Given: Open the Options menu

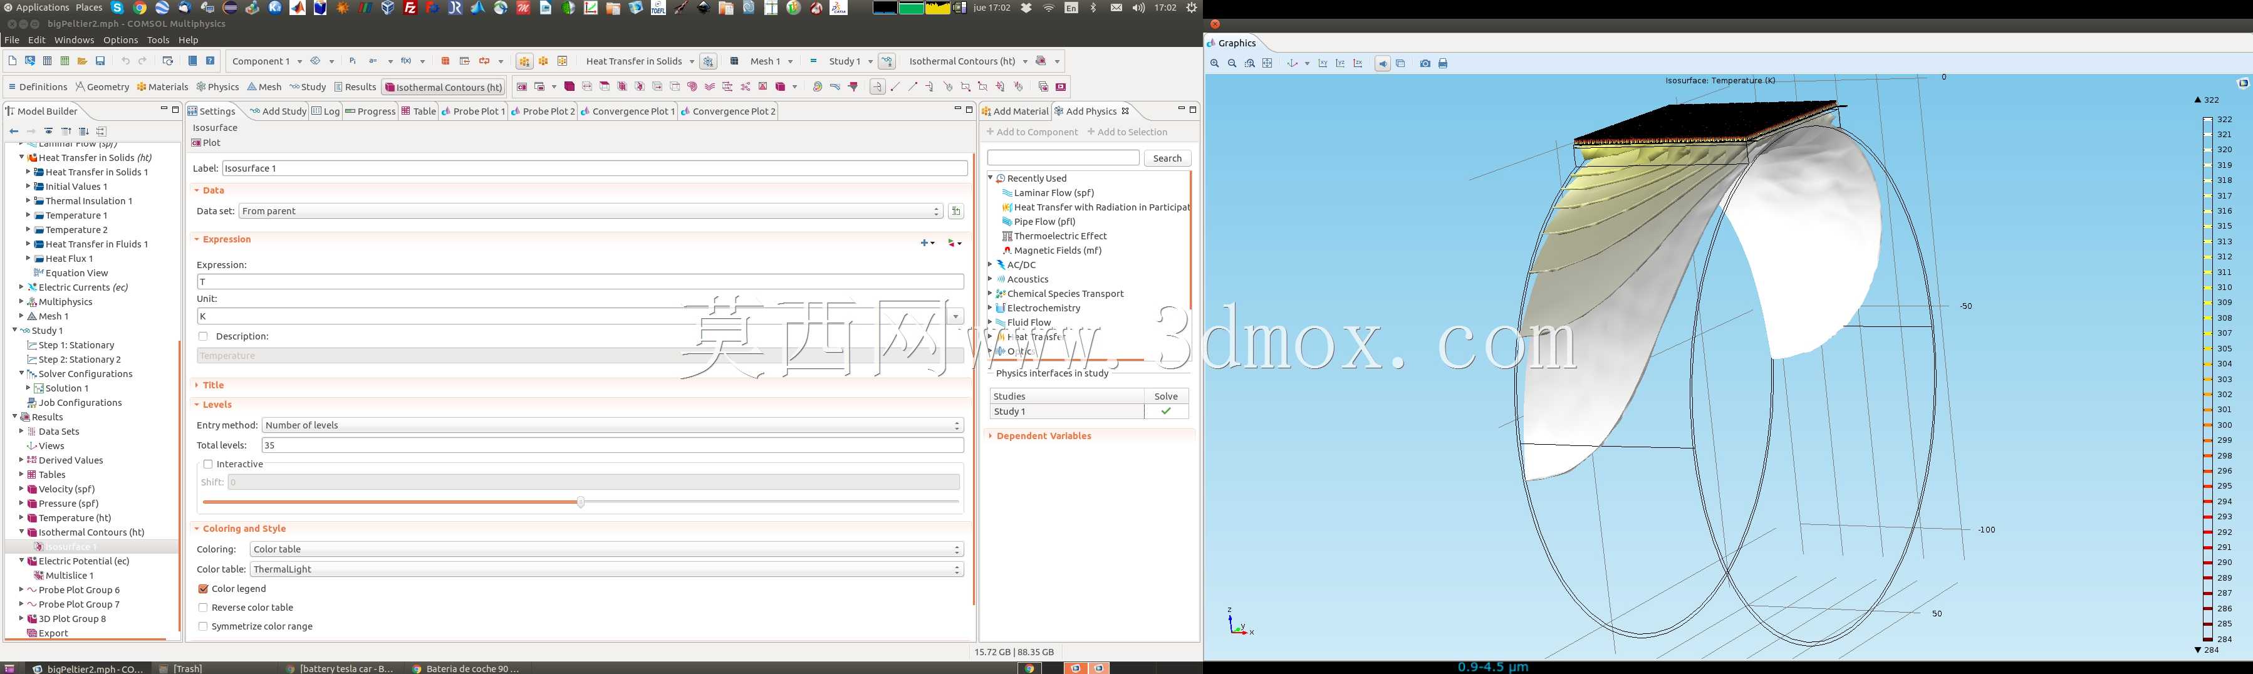Looking at the screenshot, I should (x=121, y=40).
